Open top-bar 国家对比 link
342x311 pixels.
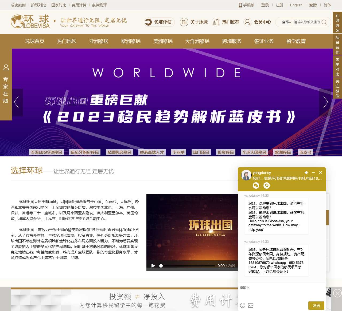tap(59, 5)
